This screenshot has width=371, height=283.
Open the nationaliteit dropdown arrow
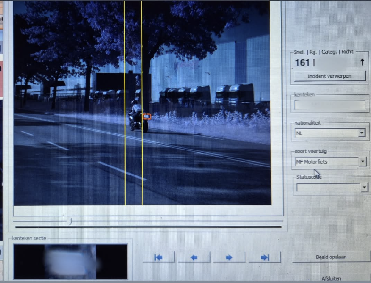(362, 133)
